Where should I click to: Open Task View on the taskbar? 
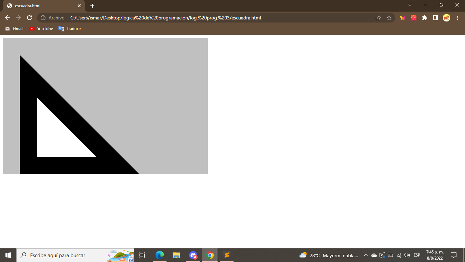[x=142, y=255]
